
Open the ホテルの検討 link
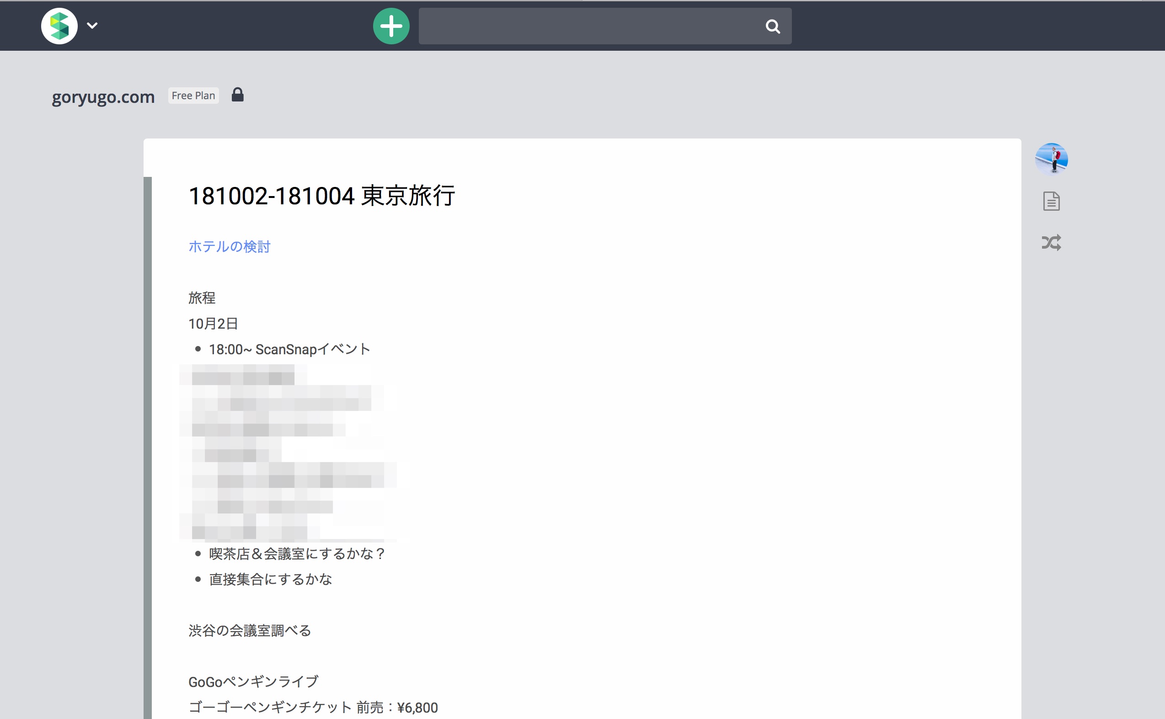click(229, 246)
